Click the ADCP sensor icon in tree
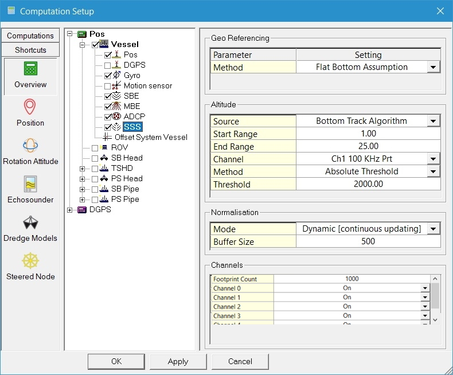Screen dimensions: 453x375 click(x=117, y=116)
